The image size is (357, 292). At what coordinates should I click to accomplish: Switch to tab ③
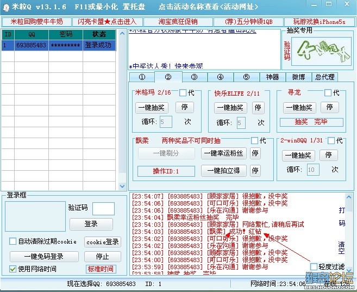[x=194, y=77]
